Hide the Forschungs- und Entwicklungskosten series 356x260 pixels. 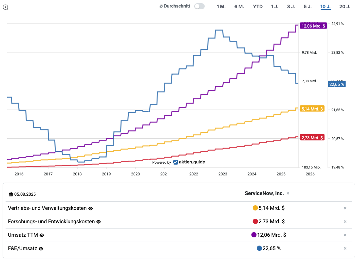coord(99,222)
